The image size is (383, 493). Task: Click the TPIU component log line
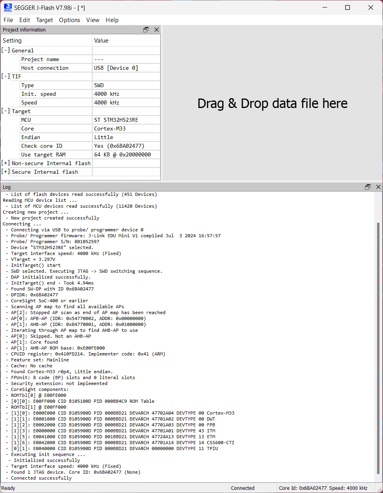[x=112, y=448]
